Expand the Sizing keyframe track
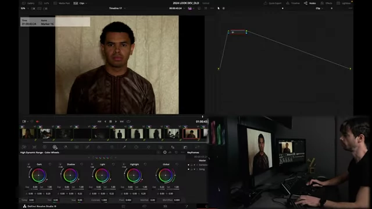The image size is (372, 209). click(197, 169)
